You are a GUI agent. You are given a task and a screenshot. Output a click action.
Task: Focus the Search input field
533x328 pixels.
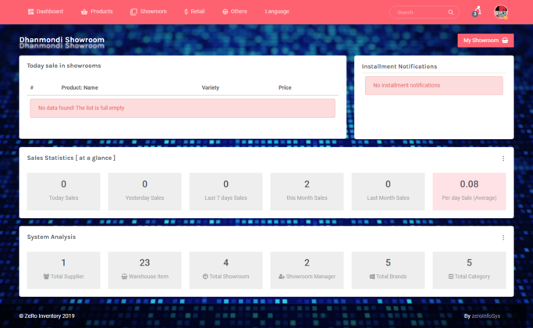418,12
